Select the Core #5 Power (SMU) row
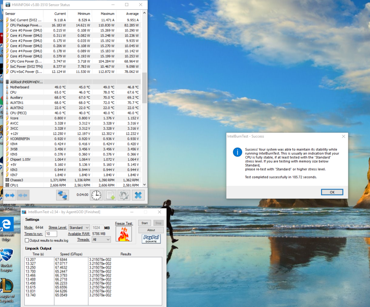The image size is (370, 307). point(73,56)
